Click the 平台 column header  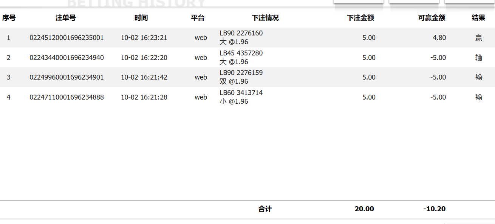[x=198, y=18]
